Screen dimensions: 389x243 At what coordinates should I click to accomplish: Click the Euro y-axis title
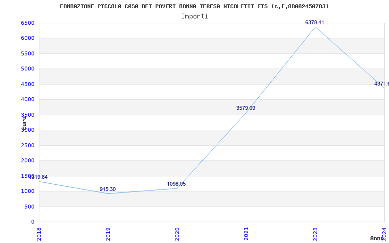click(x=24, y=122)
